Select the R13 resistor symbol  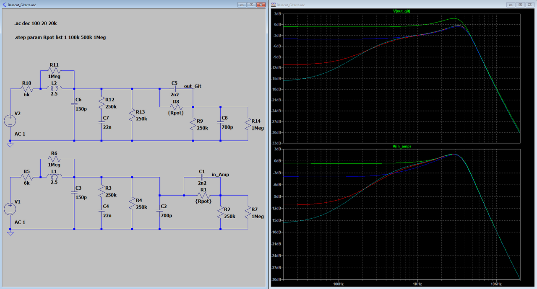point(132,114)
